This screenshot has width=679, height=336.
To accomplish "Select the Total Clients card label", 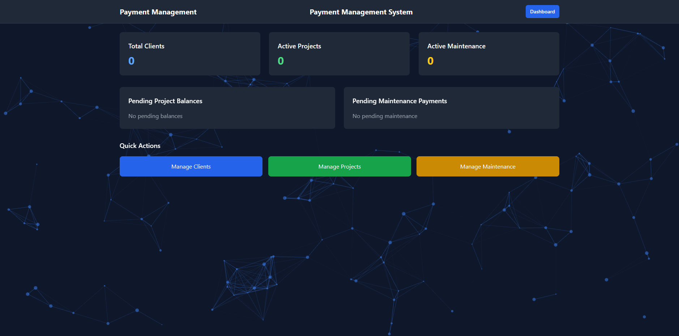I will 146,46.
